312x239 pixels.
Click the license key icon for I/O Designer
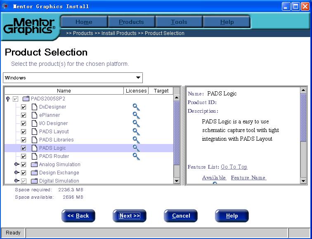(136, 124)
